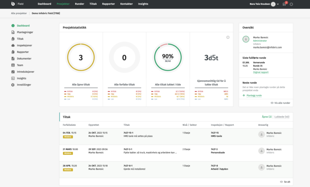Click the Innstillinger gear in sidebar

[13, 85]
